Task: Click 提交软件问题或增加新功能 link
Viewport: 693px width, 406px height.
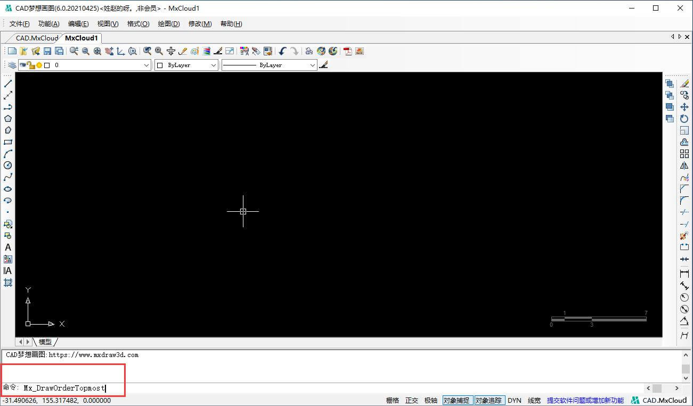Action: tap(585, 401)
